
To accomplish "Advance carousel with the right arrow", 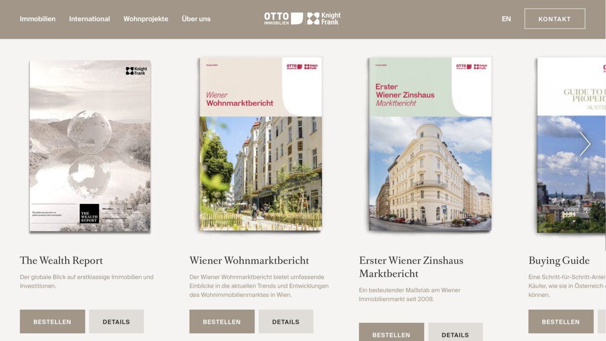I will point(585,144).
